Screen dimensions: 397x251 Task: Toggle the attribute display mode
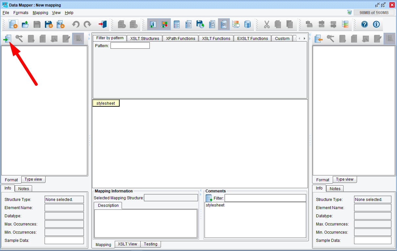224,24
